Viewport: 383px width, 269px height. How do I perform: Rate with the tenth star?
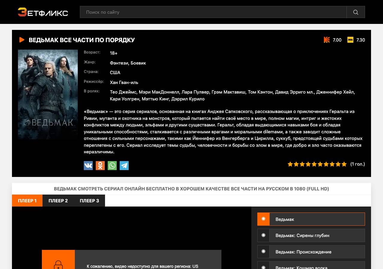[344, 164]
